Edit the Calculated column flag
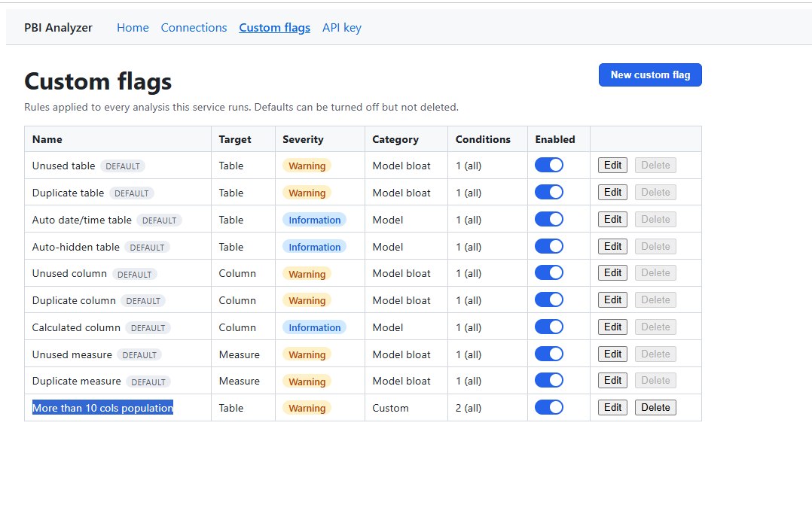Image resolution: width=812 pixels, height=526 pixels. point(612,327)
